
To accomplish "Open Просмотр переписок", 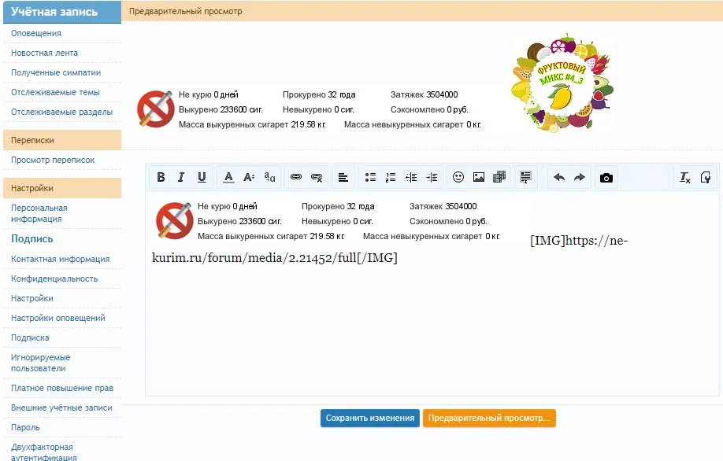I will (x=53, y=160).
